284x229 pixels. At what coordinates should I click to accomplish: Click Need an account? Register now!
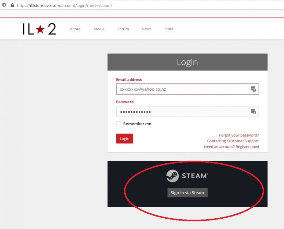pyautogui.click(x=231, y=147)
